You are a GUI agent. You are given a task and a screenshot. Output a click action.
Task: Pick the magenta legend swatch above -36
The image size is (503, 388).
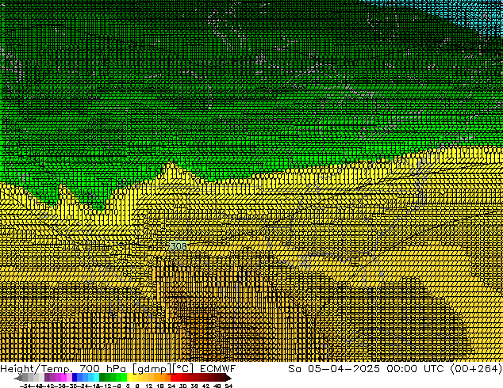[x=63, y=378]
